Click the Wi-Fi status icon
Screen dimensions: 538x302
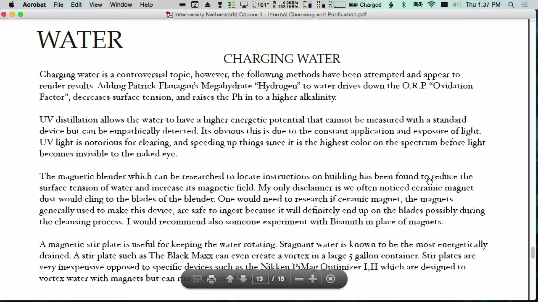pyautogui.click(x=431, y=5)
